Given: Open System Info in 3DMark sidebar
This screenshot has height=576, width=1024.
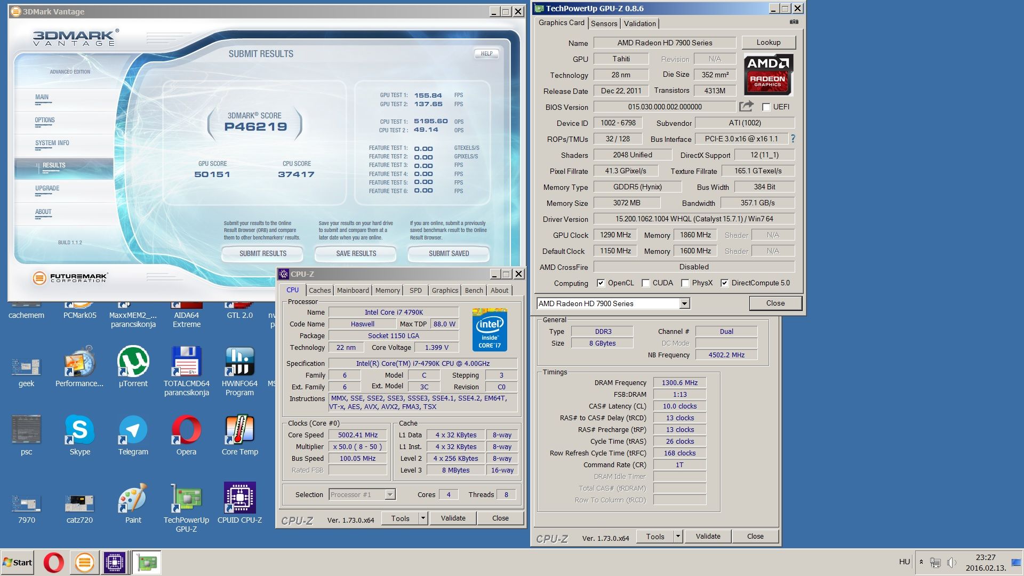Looking at the screenshot, I should click(x=52, y=143).
